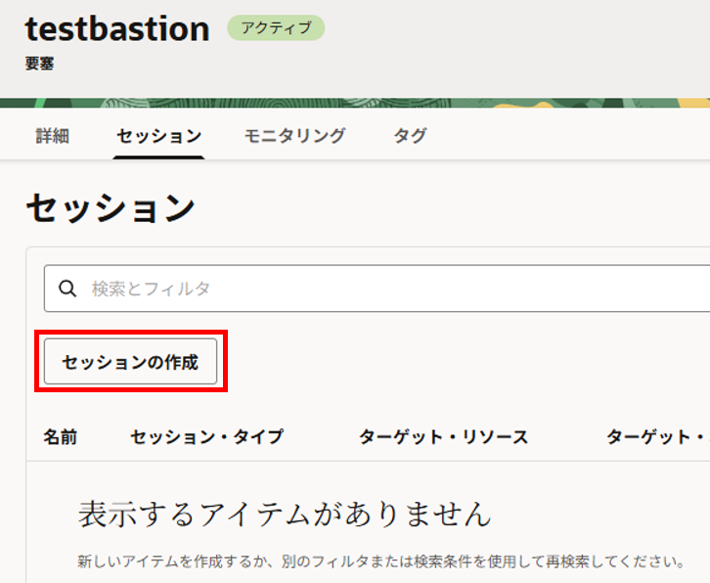This screenshot has width=710, height=583.
Task: Click the 要塞 resource type label
Action: click(39, 64)
